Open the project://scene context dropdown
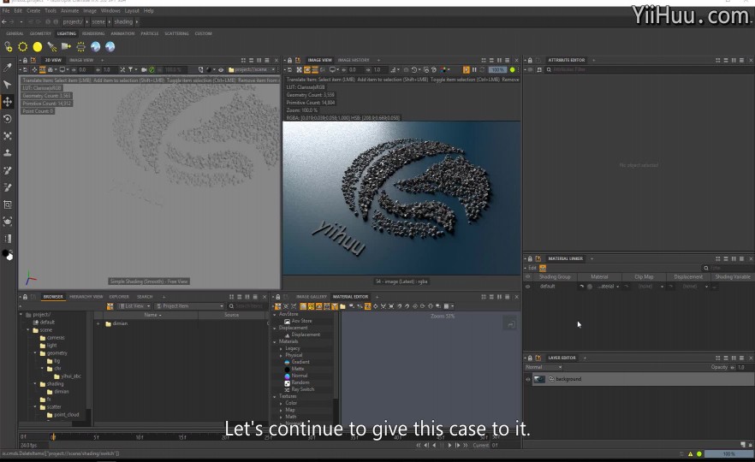This screenshot has height=462, width=755. 252,70
